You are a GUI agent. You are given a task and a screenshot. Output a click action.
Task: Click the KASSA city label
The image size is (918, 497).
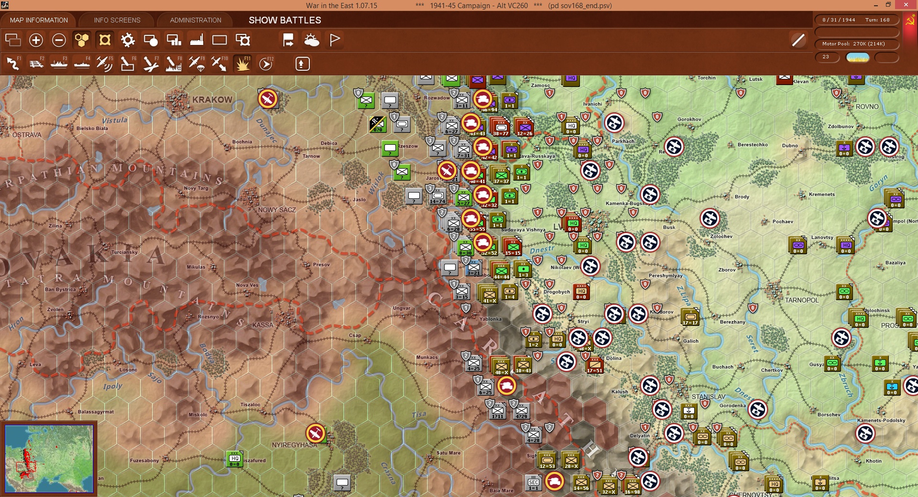(262, 325)
